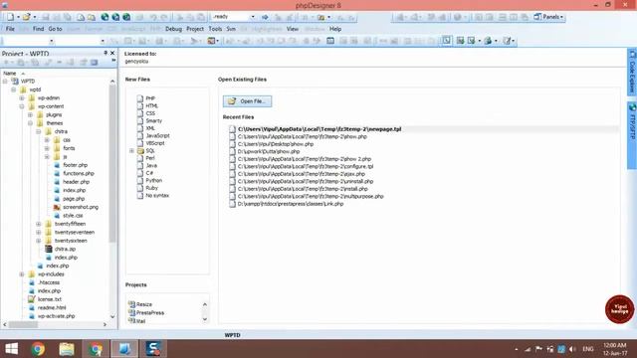Collapse the themes folder

(30, 123)
